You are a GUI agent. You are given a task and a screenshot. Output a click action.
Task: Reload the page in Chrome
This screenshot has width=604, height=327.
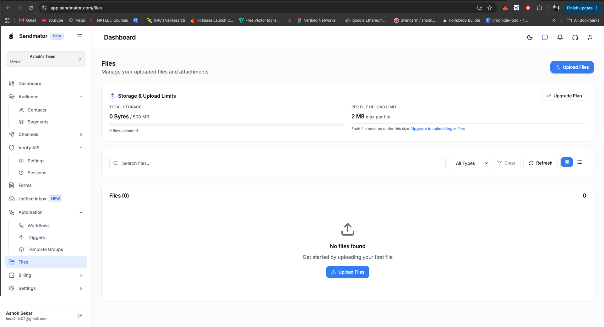31,8
